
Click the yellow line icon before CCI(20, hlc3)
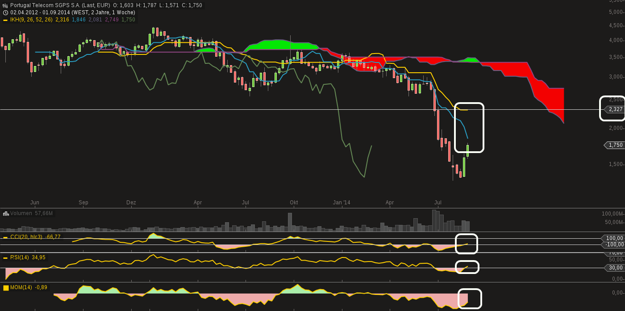pyautogui.click(x=5, y=237)
